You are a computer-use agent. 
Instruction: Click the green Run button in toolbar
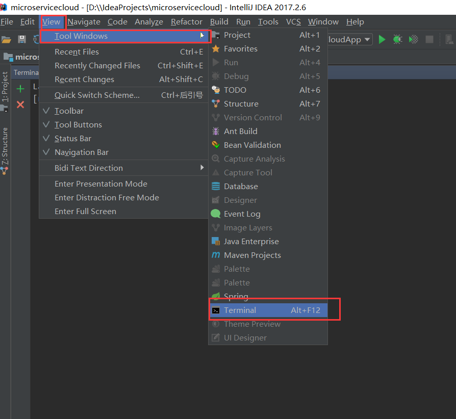tap(382, 39)
